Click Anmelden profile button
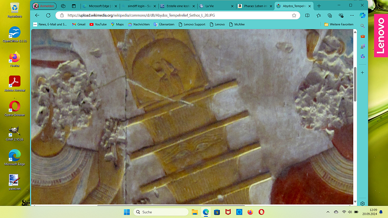Viewport: 388px width, 218px height. pyautogui.click(x=44, y=6)
